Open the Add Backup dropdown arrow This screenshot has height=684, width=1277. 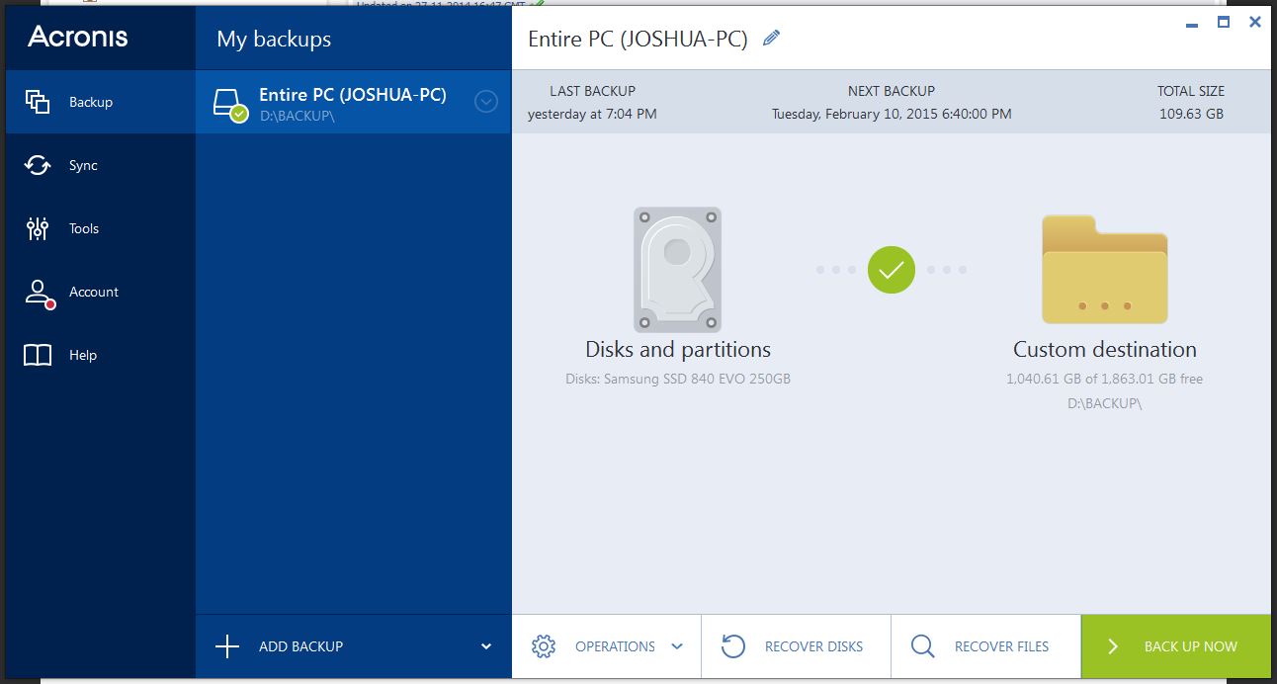pos(486,646)
